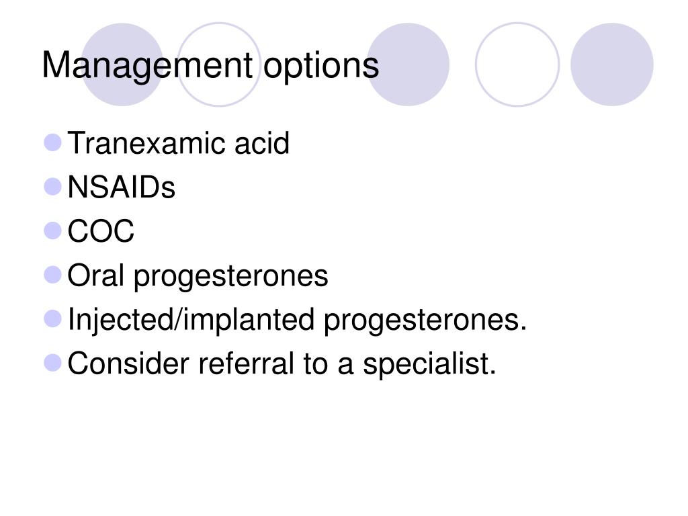688x516 pixels.
Task: Select the Oral progesterones line
Action: click(x=198, y=276)
